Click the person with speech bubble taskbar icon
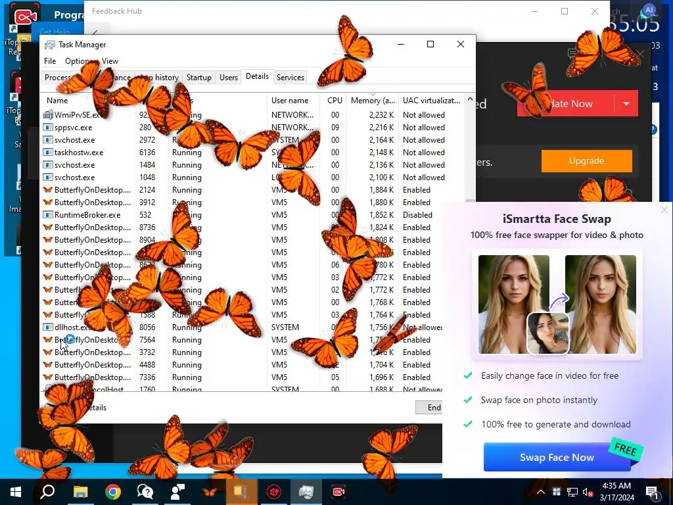The height and width of the screenshot is (505, 673). point(177,492)
